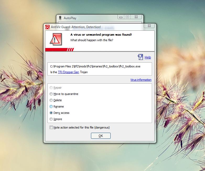Click the AntiVir Guard: Attention, Detection! title
This screenshot has width=205, height=171.
(76, 27)
